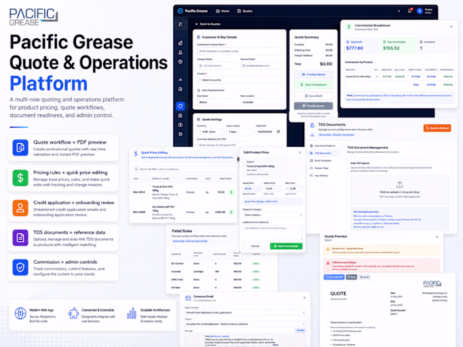Screen dimensions: 463x347
Task: Click the Search by SKU search field
Action: [183, 169]
